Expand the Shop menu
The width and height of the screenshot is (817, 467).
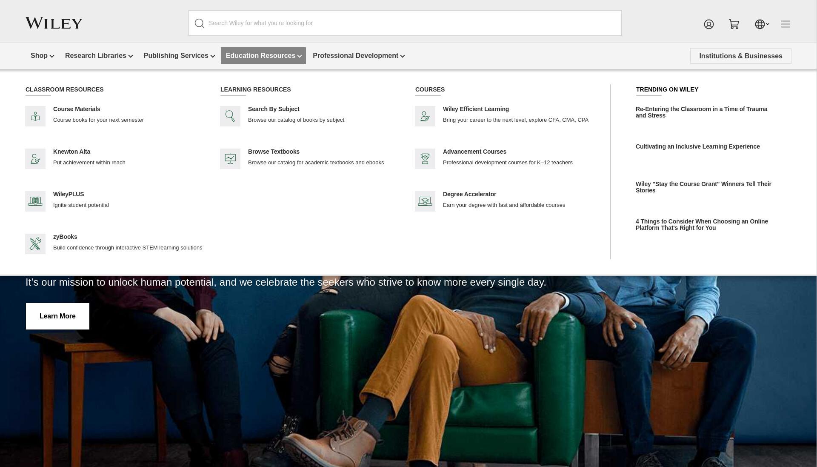pos(42,56)
